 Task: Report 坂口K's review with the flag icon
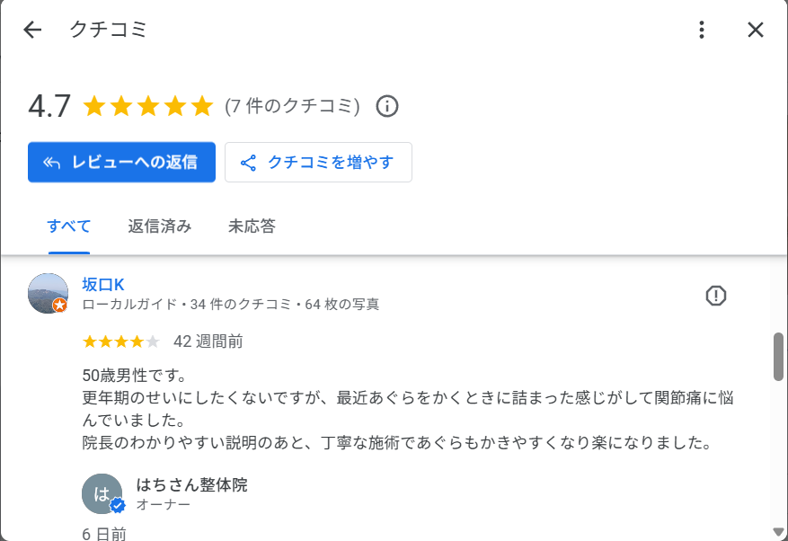point(715,296)
